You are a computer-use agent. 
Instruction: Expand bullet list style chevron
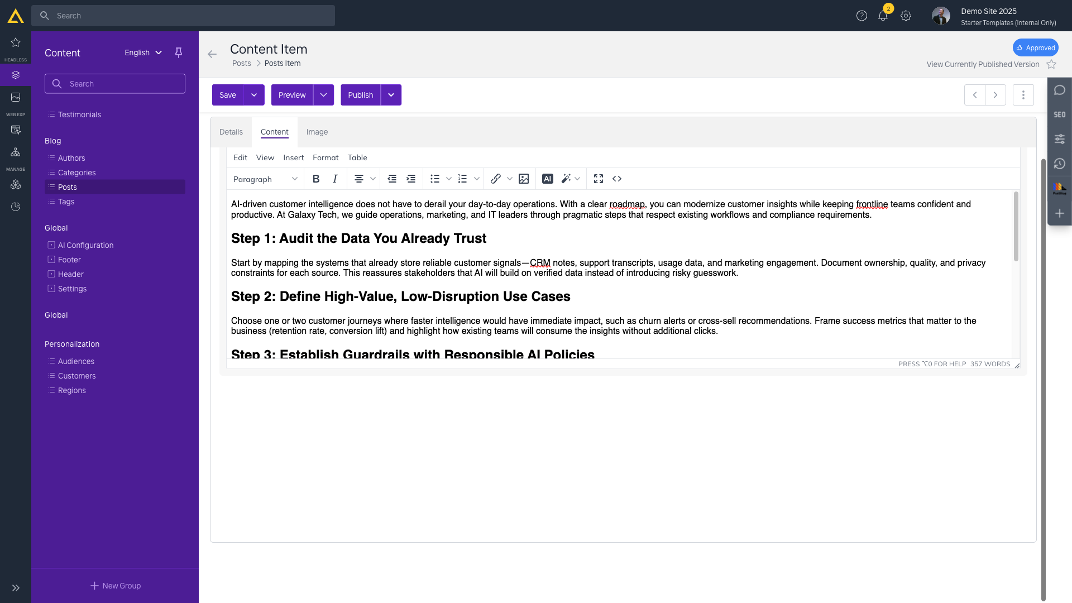(x=449, y=179)
